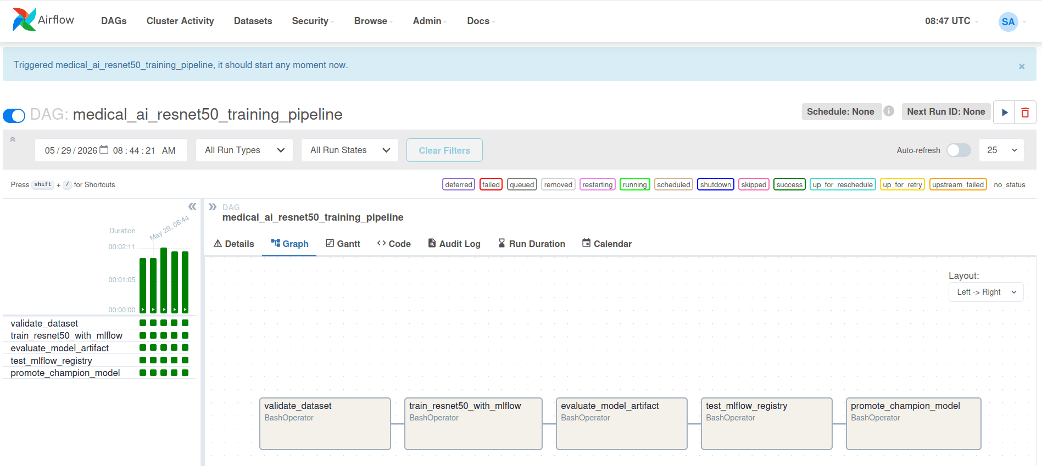The height and width of the screenshot is (466, 1042).
Task: Click the Schedule: None badge
Action: (840, 111)
